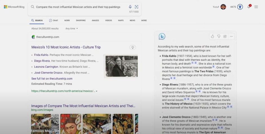Click the Yusuf username text

tap(216, 7)
